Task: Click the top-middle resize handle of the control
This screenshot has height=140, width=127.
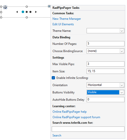Action: point(27,7)
